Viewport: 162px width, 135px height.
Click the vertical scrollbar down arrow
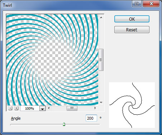pyautogui.click(x=101, y=102)
